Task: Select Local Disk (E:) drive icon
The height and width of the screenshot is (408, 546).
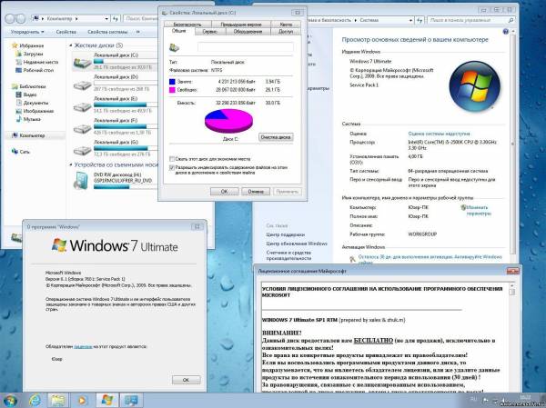Action: click(x=82, y=107)
